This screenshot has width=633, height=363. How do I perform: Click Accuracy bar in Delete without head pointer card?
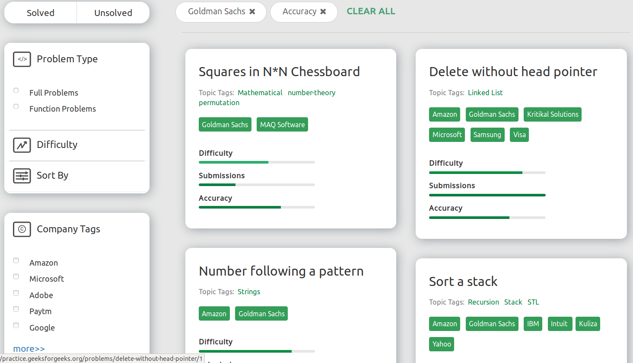[x=487, y=218]
